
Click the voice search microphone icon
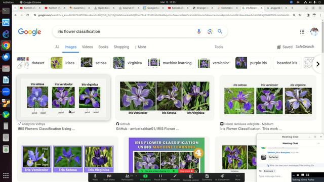[199, 31]
